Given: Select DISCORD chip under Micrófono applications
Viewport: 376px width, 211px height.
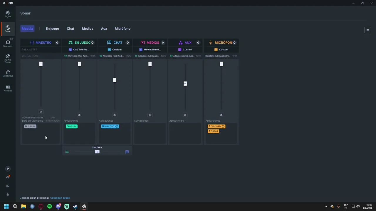Looking at the screenshot, I should 216,126.
